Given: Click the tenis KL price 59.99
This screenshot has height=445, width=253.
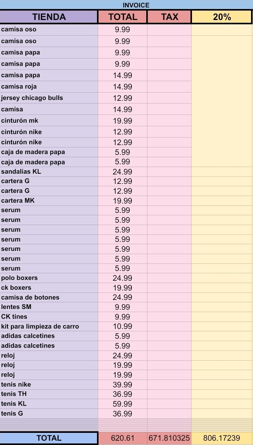Looking at the screenshot, I should click(123, 404).
